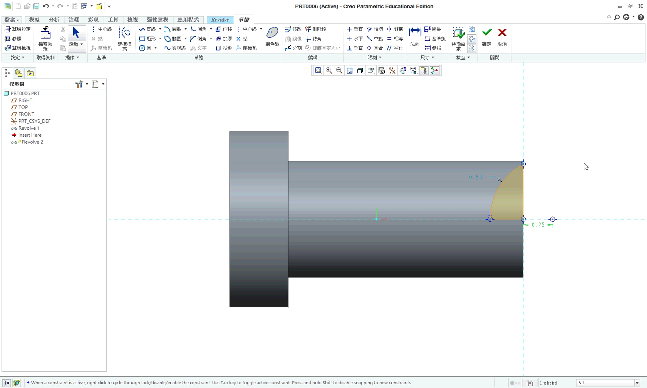Select the 法向 dimension tool
Image resolution: width=647 pixels, height=388 pixels.
(x=415, y=37)
